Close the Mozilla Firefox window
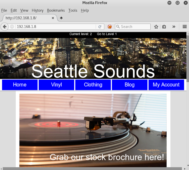Image resolution: width=189 pixels, height=170 pixels. 186,3
